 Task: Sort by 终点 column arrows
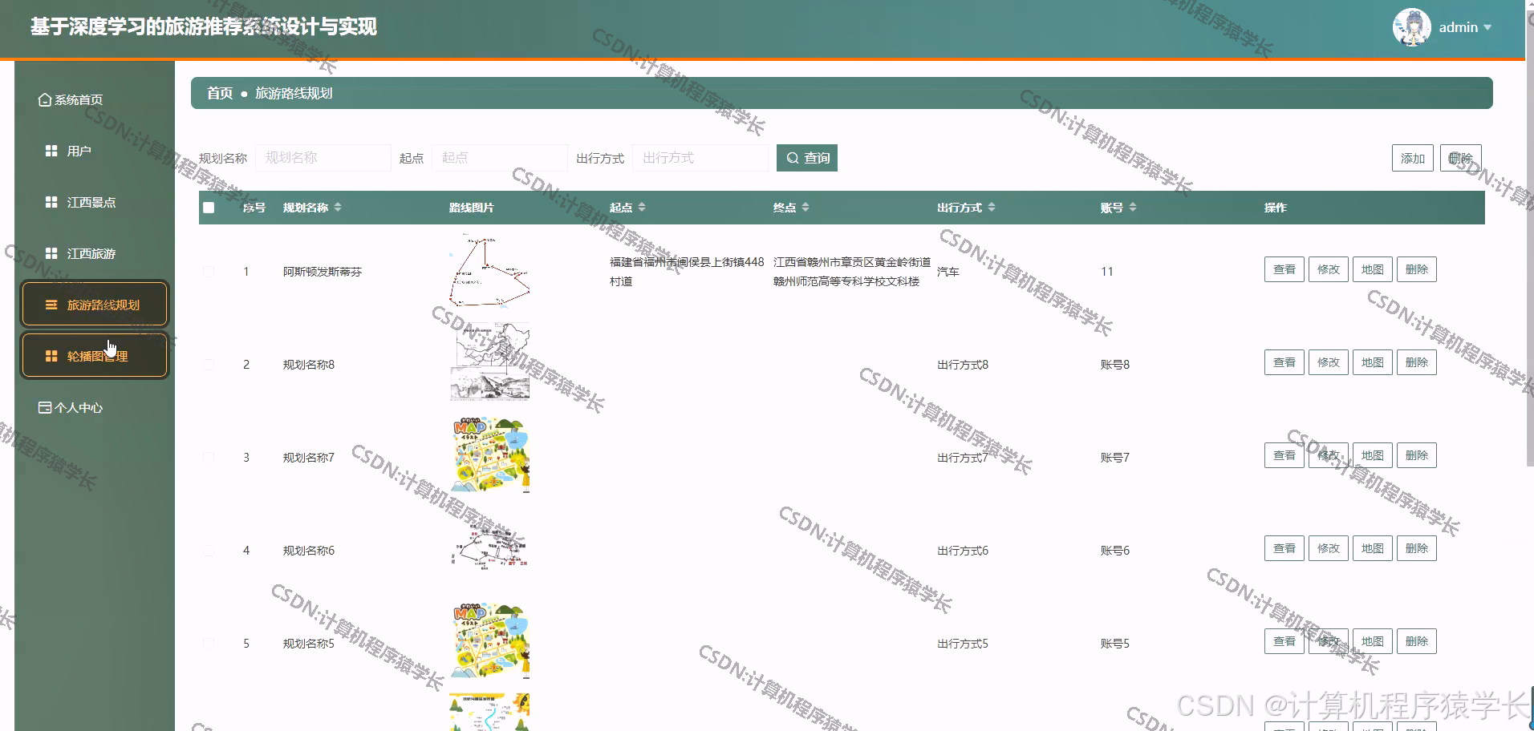(806, 208)
